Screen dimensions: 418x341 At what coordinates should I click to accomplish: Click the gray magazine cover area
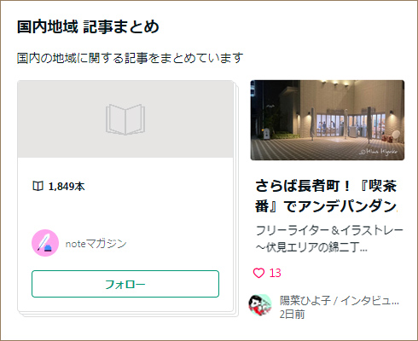click(x=125, y=119)
